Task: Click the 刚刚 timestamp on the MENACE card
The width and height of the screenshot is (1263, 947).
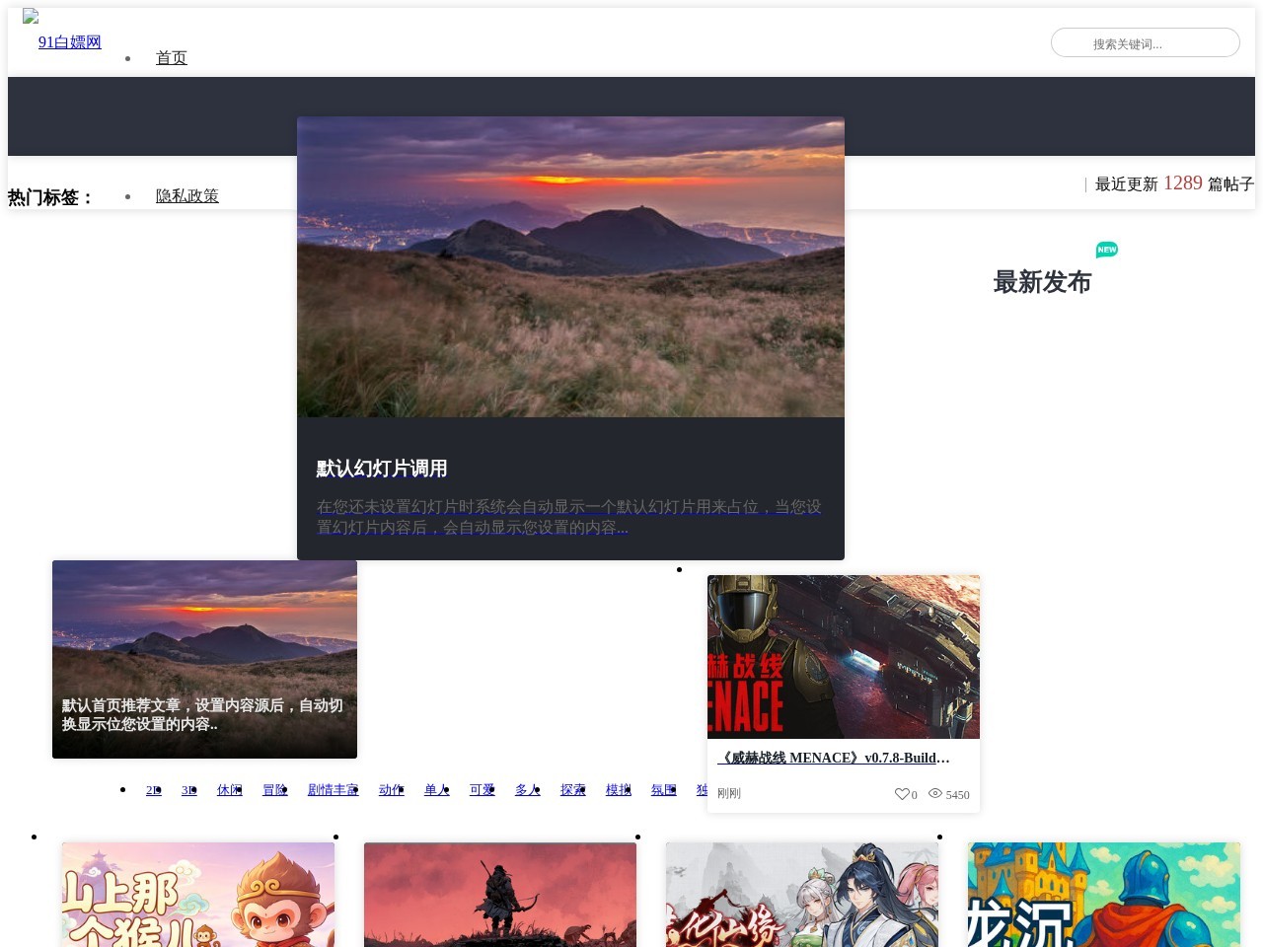Action: (x=729, y=793)
